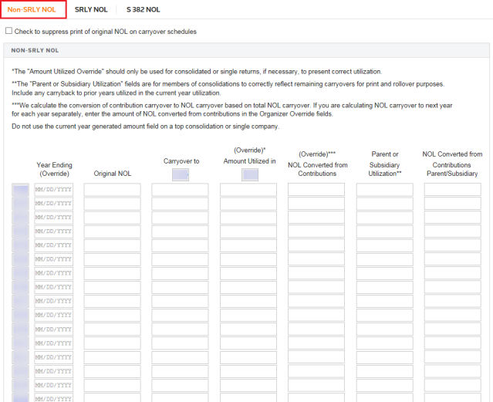Click the second row Year Ending date field
The height and width of the screenshot is (402, 493).
(x=53, y=204)
